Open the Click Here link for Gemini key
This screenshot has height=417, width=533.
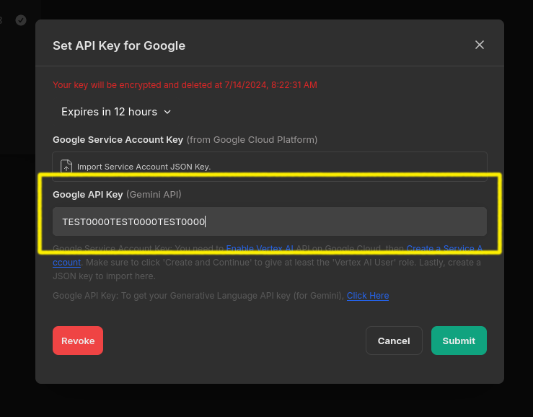coord(367,296)
